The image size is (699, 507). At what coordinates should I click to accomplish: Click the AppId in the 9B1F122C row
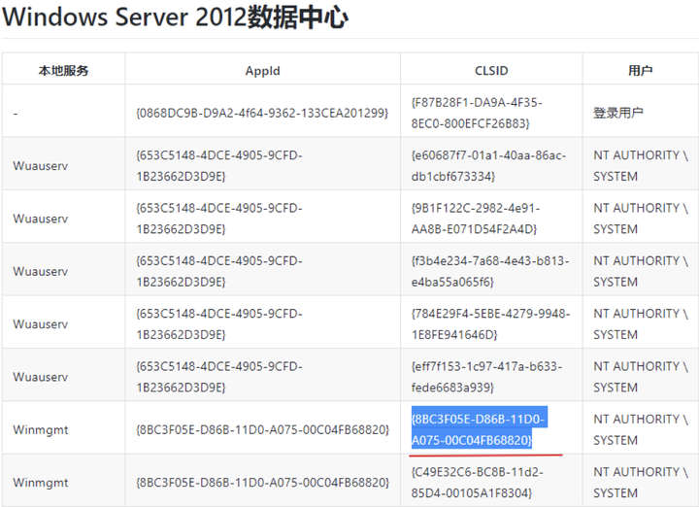218,219
